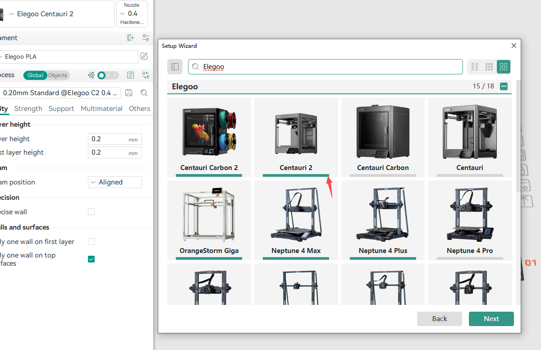This screenshot has height=350, width=541.
Task: Switch to small grid view icon
Action: [x=489, y=67]
